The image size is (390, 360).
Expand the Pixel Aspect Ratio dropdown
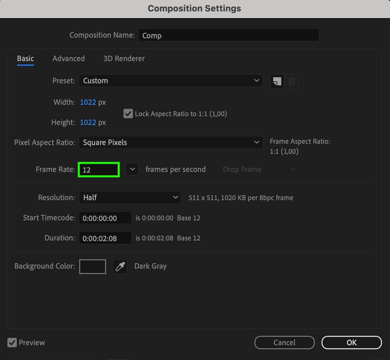170,142
